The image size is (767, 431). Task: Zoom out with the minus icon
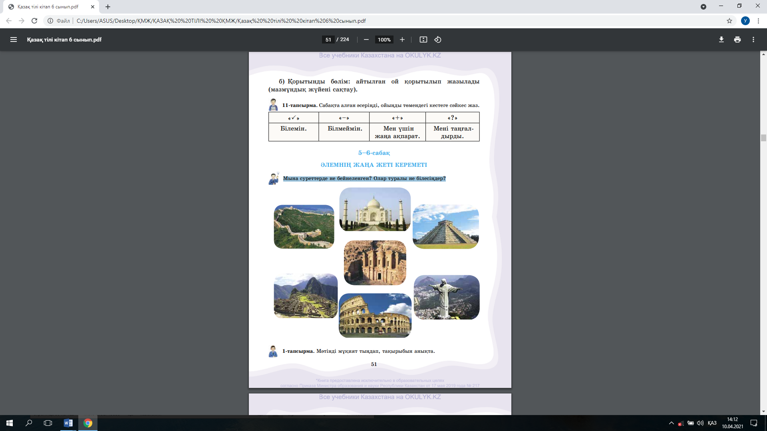(x=366, y=40)
